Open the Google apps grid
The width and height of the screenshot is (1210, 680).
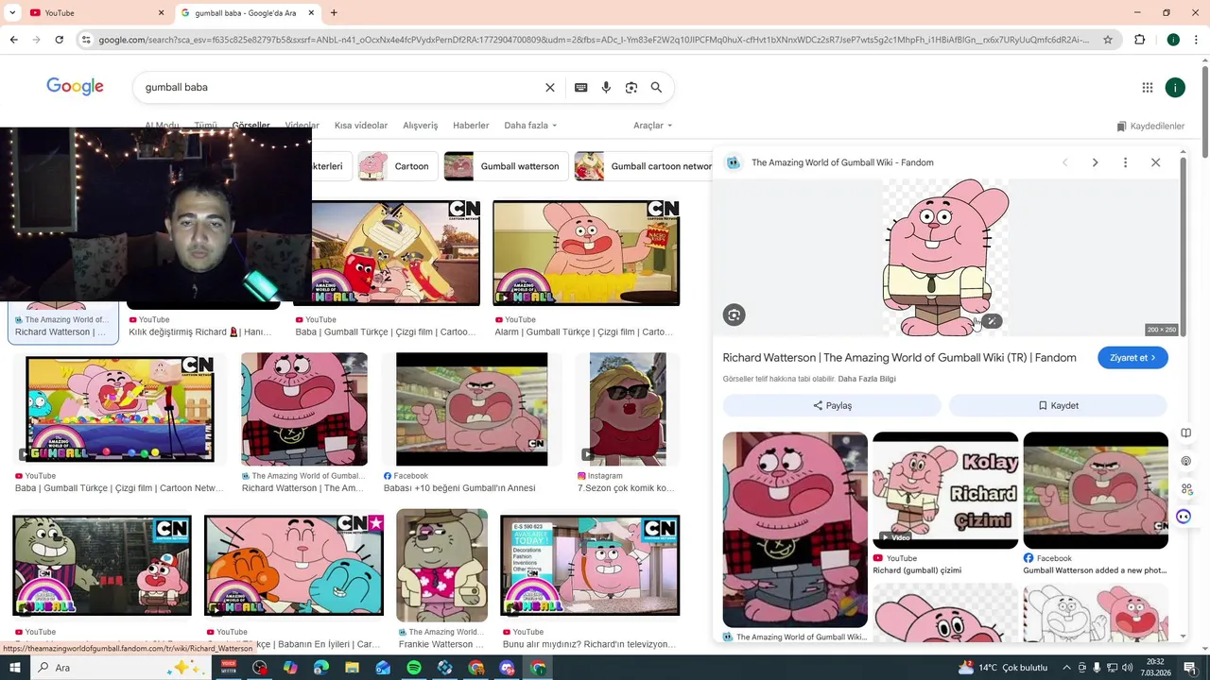click(1148, 88)
